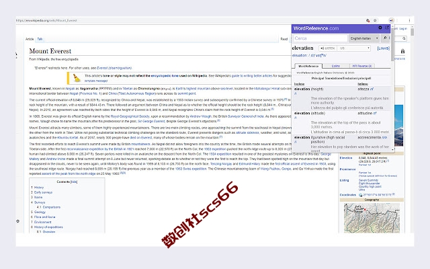The width and height of the screenshot is (430, 269).
Task: Open the Name entry in Contents
Action: point(38,197)
